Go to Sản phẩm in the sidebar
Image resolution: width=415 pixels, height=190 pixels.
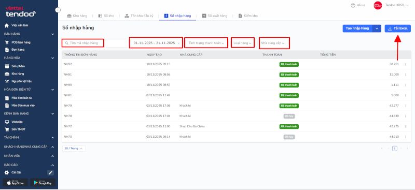pyautogui.click(x=18, y=66)
